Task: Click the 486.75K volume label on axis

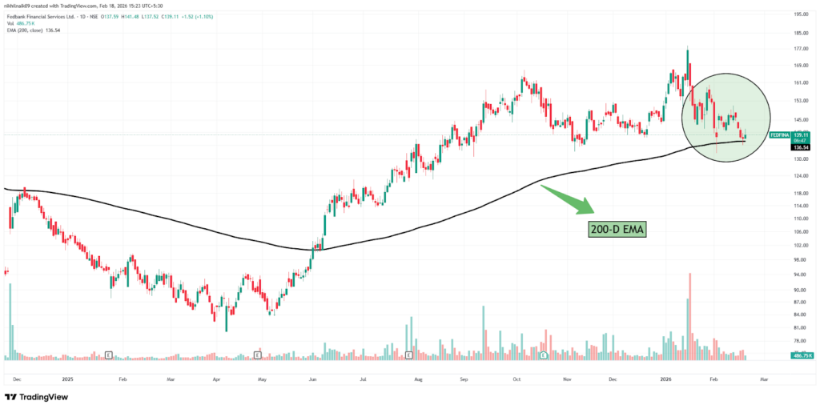Action: [802, 355]
